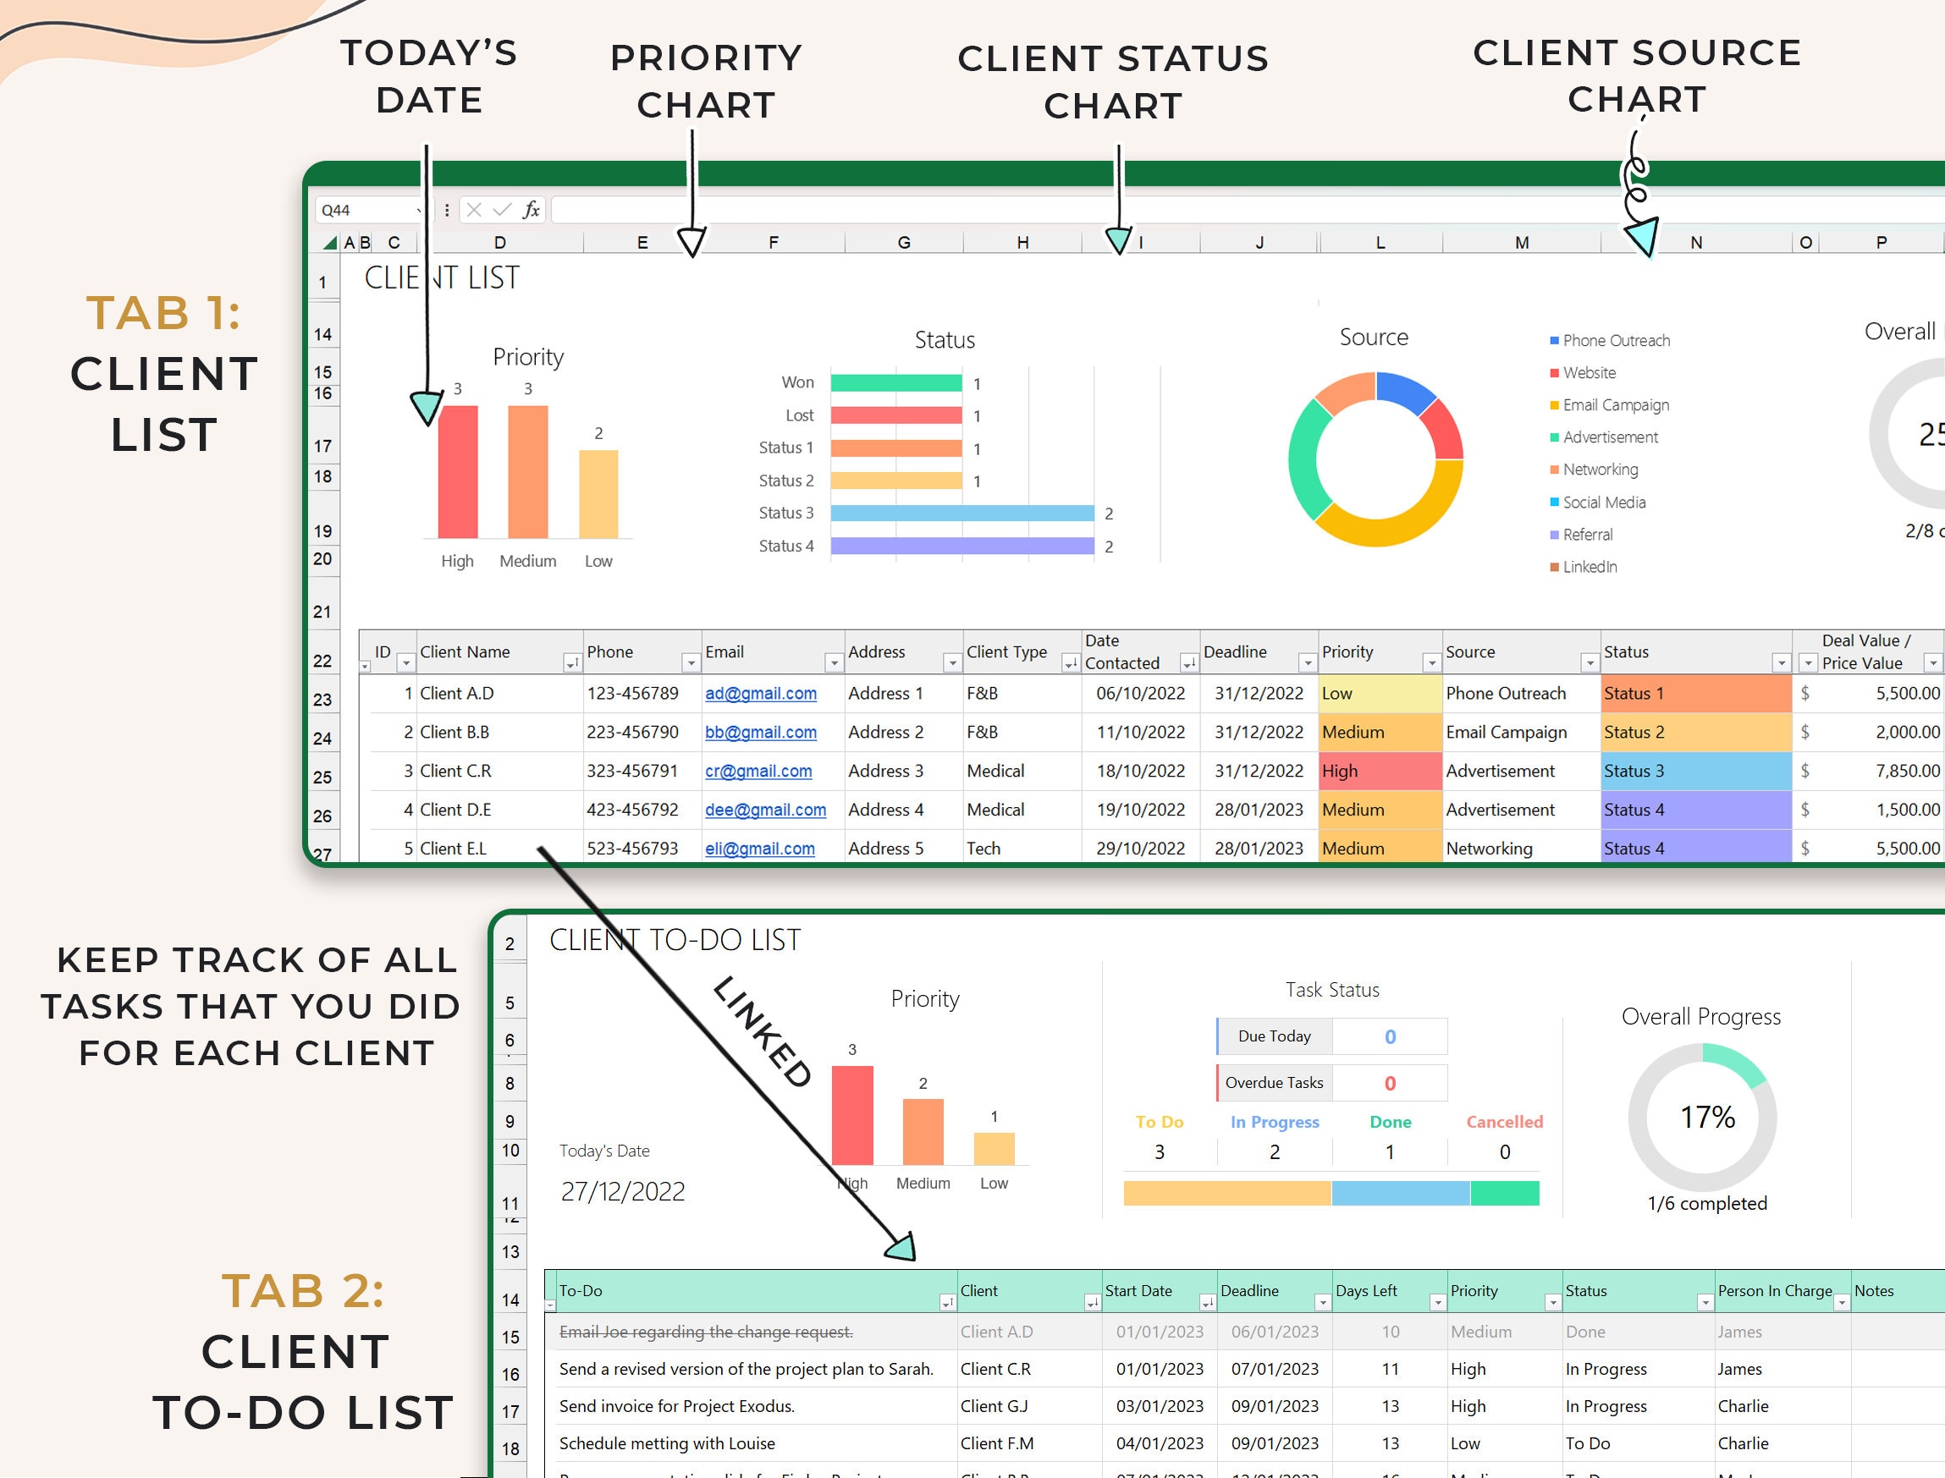Click the Cancel (X) icon in the formula bar
The height and width of the screenshot is (1478, 1945).
[x=474, y=211]
